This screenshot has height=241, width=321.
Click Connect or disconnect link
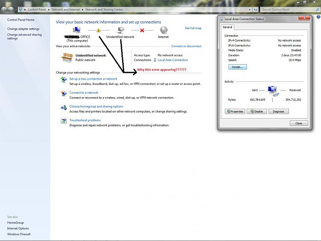coord(186,46)
